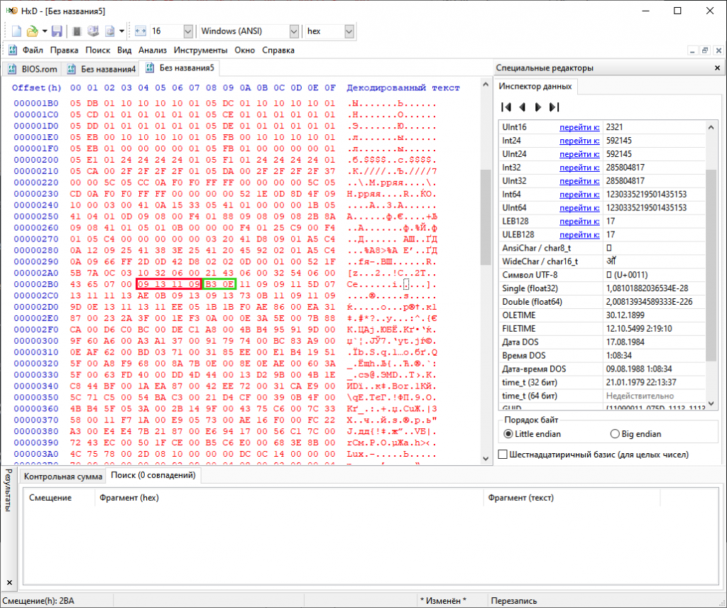Open main memory via the chip icon

pos(77,31)
